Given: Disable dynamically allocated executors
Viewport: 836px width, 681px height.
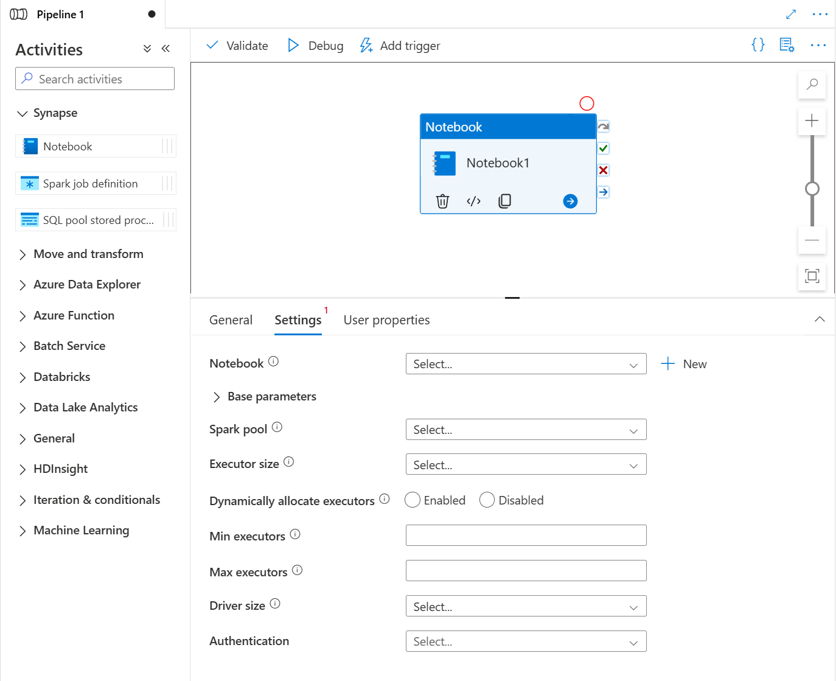Looking at the screenshot, I should point(487,500).
